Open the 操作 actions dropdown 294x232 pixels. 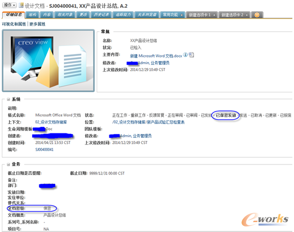[9, 5]
